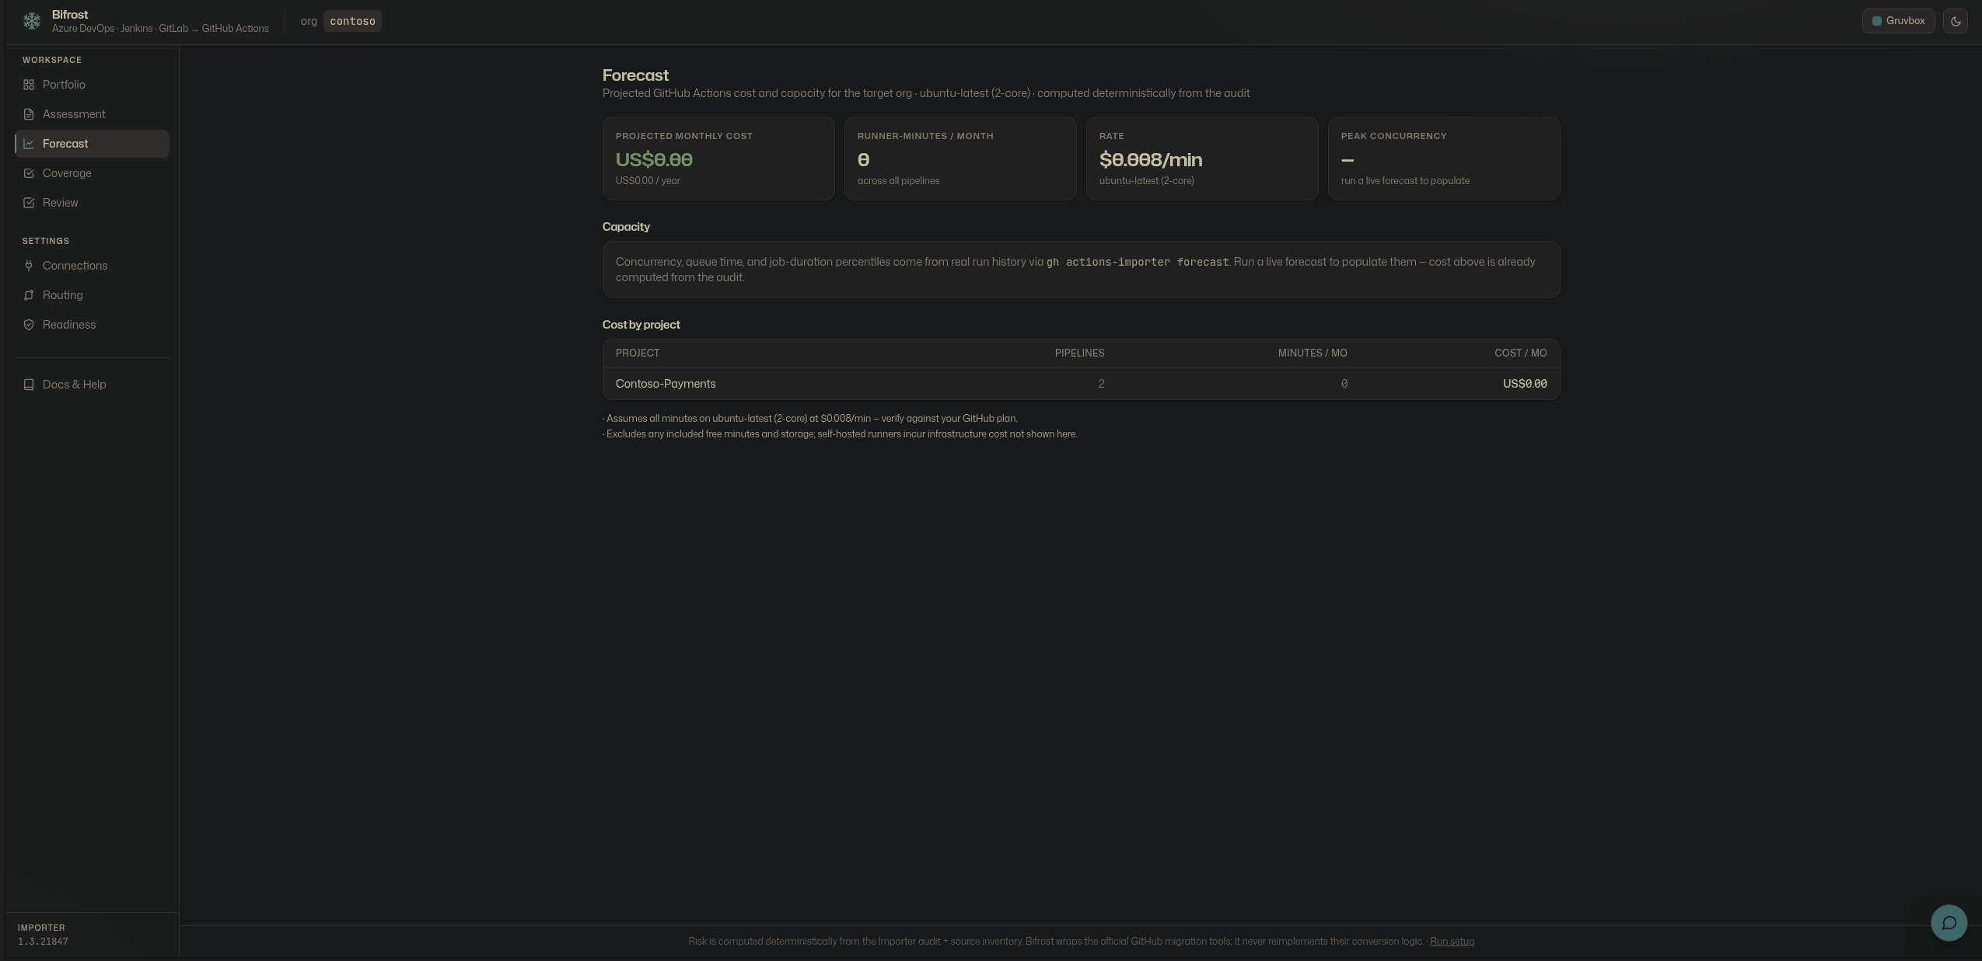Click the Projected Monthly Cost card
This screenshot has width=1982, height=961.
tap(718, 158)
